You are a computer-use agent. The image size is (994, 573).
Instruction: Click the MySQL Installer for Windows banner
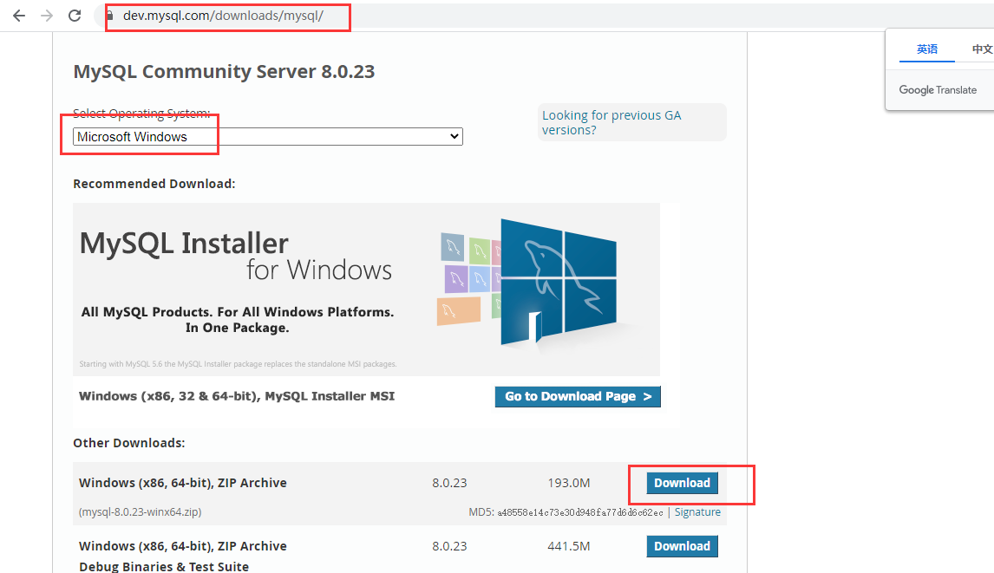click(366, 289)
